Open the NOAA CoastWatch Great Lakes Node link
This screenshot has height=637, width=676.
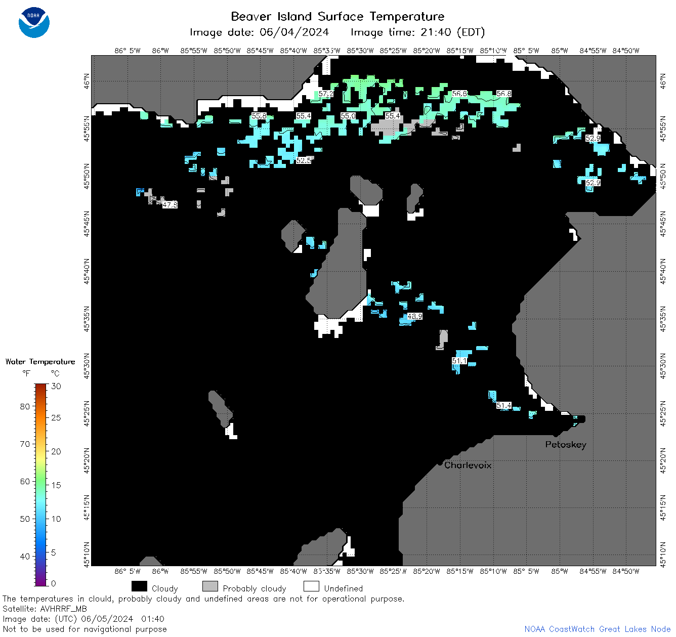click(x=598, y=629)
